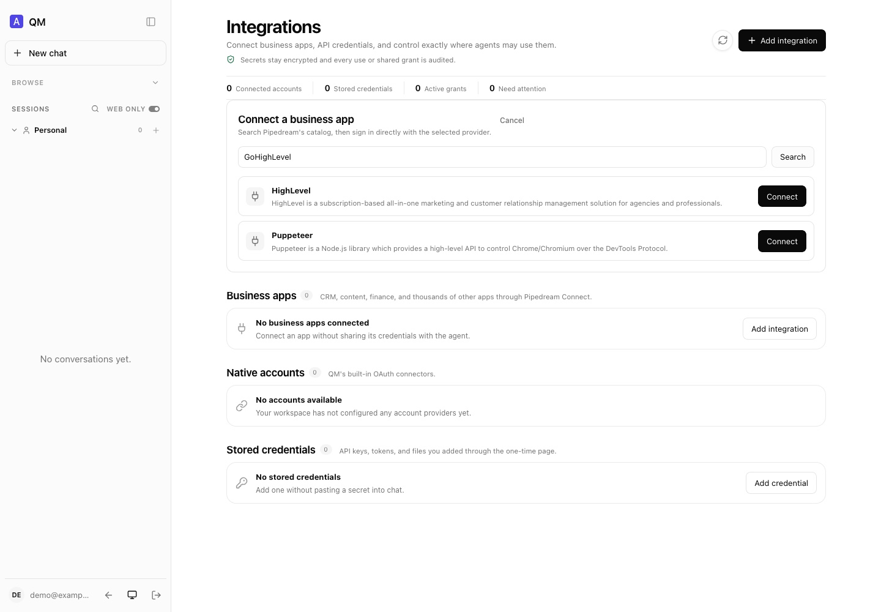Click the back arrow in the footer
Screen dimensions: 881x612
pyautogui.click(x=108, y=595)
